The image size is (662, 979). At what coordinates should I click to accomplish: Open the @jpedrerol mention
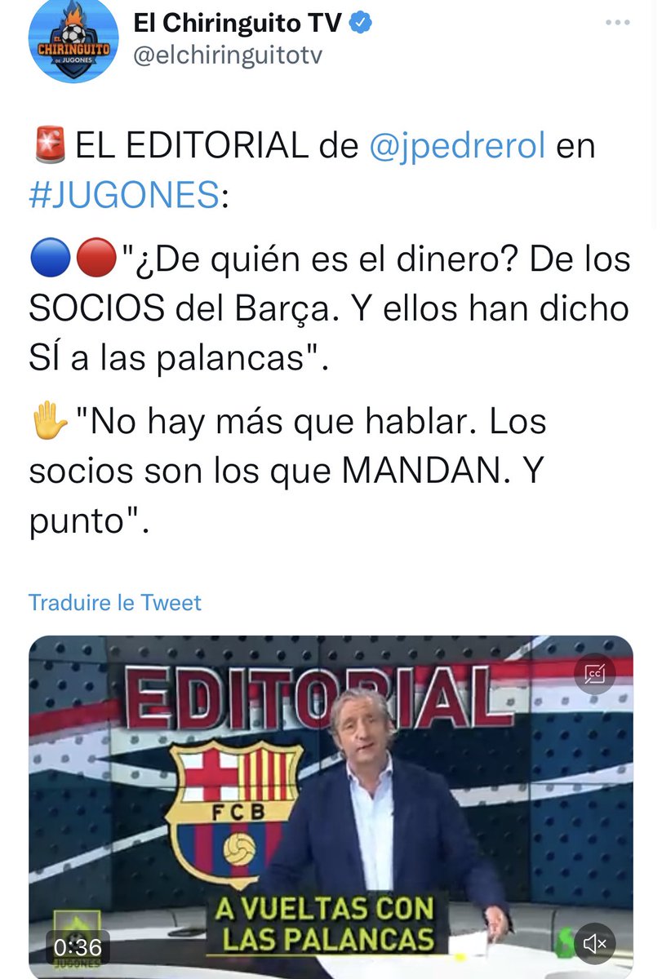(456, 147)
